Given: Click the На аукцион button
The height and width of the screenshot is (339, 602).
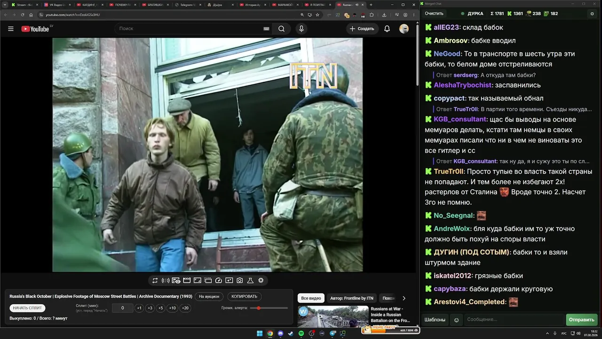Looking at the screenshot, I should point(209,297).
